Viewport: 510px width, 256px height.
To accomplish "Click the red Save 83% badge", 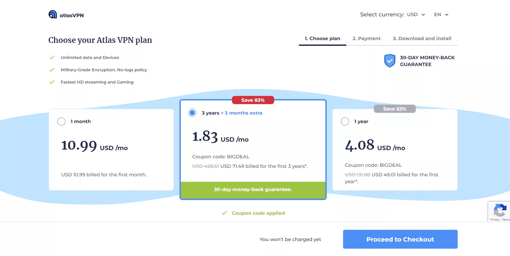I will (253, 100).
